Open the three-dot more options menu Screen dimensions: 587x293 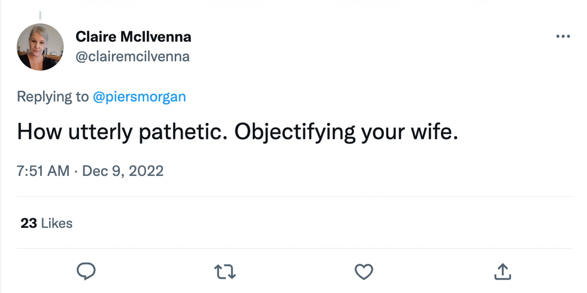pyautogui.click(x=563, y=36)
